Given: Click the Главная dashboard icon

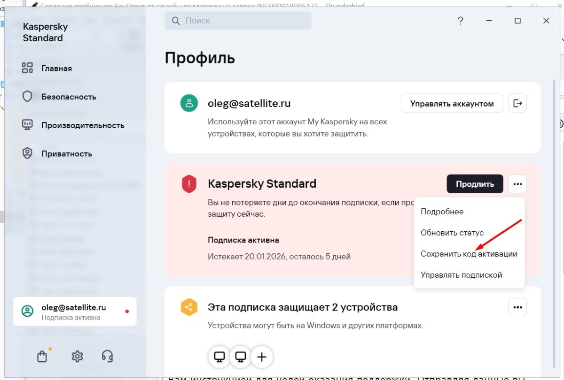Looking at the screenshot, I should pyautogui.click(x=27, y=68).
